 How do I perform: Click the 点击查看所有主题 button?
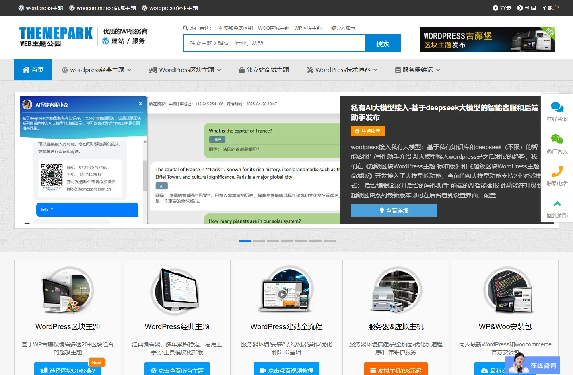pos(177,369)
